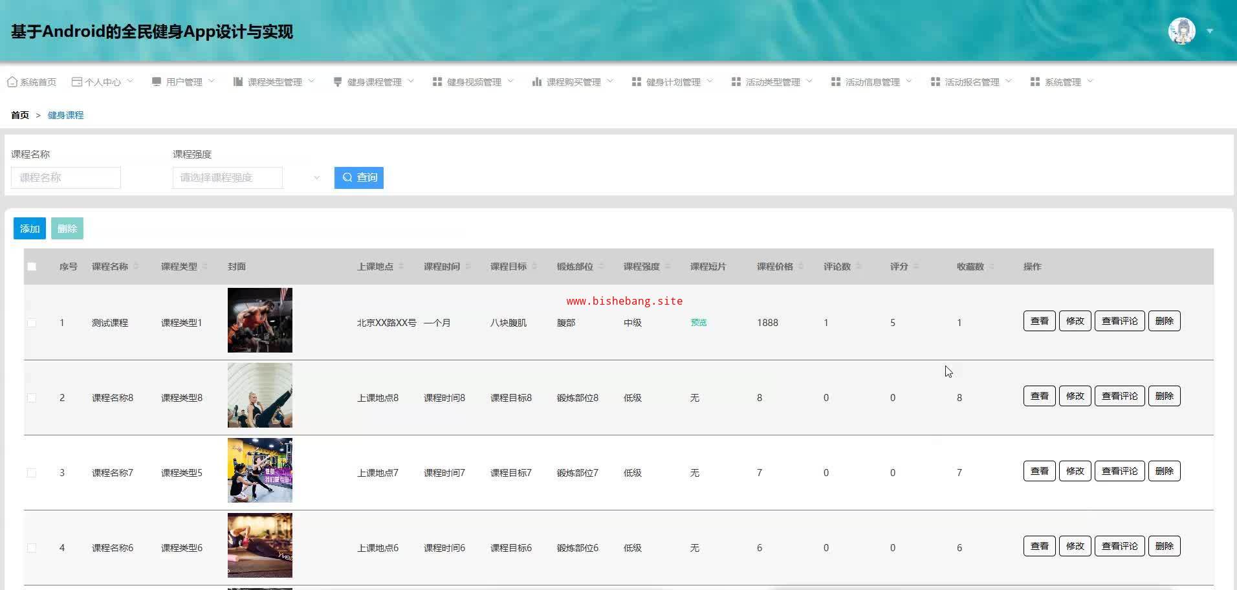The width and height of the screenshot is (1237, 590).
Task: Click the 课程类型管理 icon in navigation
Action: (x=238, y=82)
